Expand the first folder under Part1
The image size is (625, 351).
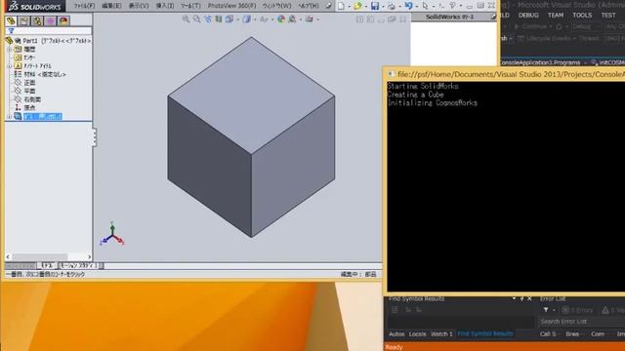click(10, 50)
